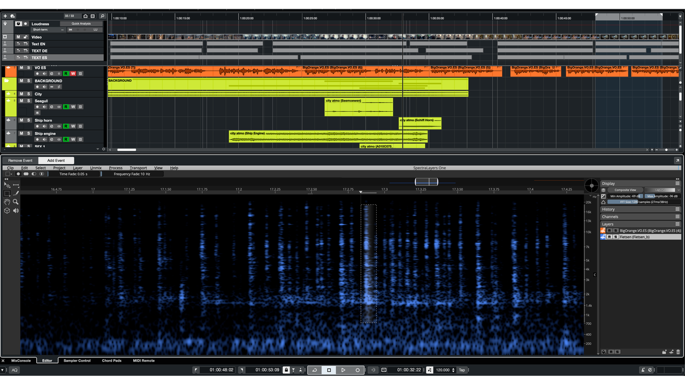
Task: Open the History panel menu icon
Action: click(678, 209)
